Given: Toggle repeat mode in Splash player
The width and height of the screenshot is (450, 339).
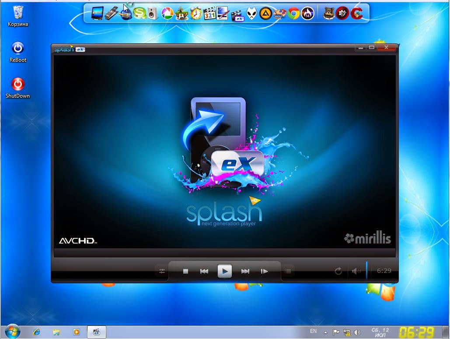Looking at the screenshot, I should 338,271.
